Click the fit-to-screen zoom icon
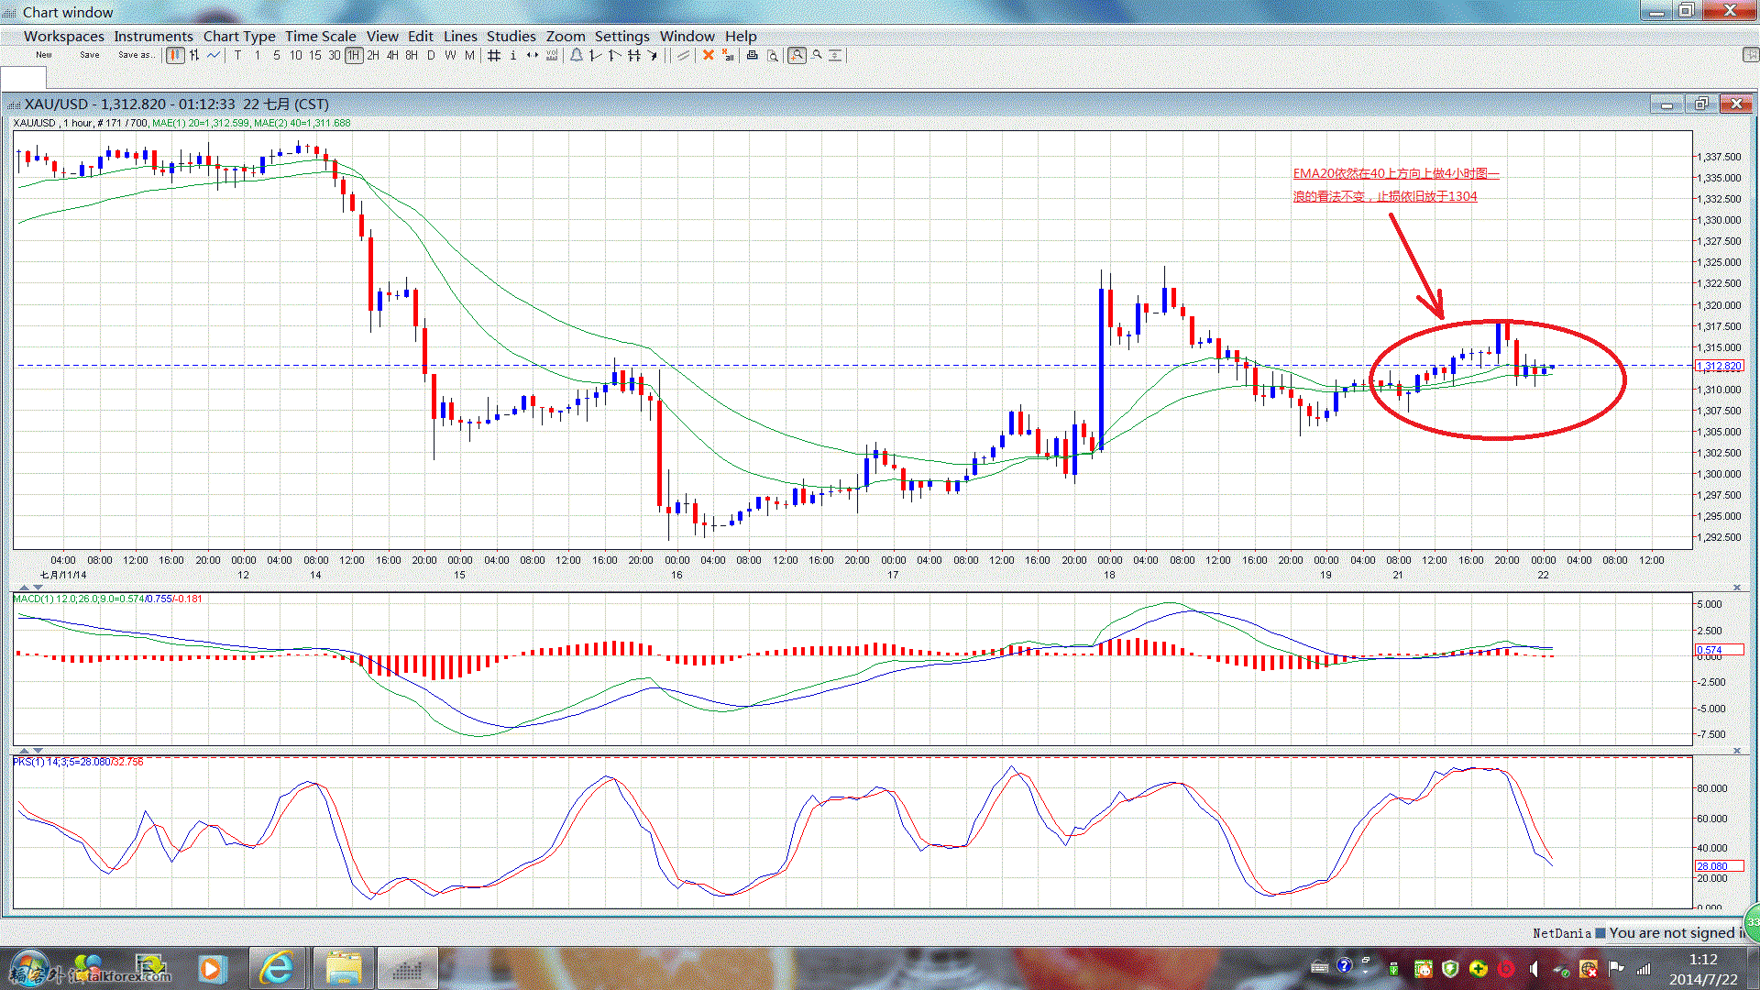This screenshot has width=1760, height=990. [835, 55]
